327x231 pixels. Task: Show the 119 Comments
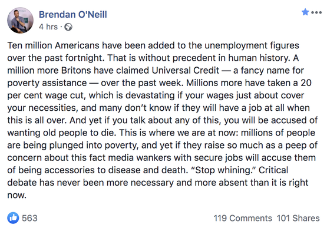coord(243,218)
